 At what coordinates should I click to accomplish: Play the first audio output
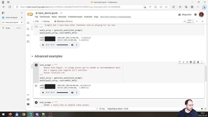(x=43, y=45)
